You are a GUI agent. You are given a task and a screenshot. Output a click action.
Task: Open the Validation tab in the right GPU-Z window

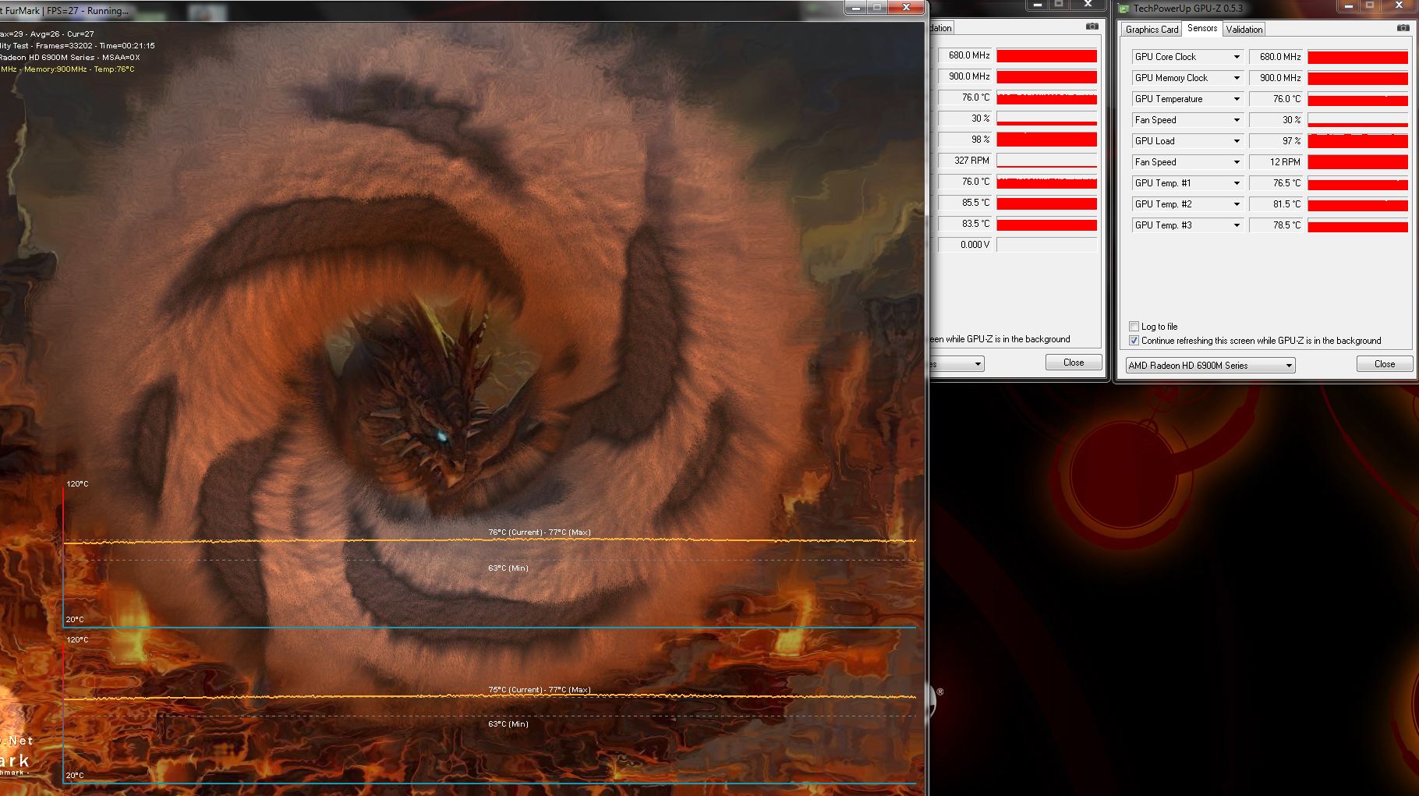tap(1244, 30)
